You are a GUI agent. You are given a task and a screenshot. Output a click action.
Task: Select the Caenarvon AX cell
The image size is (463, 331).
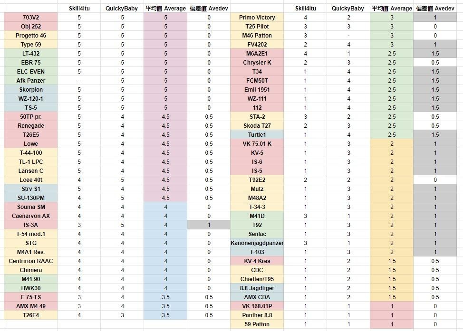click(31, 216)
